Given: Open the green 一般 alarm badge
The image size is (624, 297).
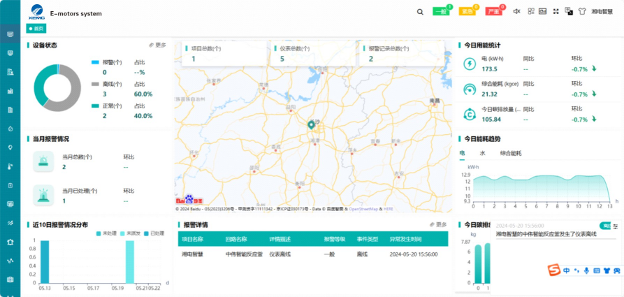Looking at the screenshot, I should pyautogui.click(x=441, y=11).
